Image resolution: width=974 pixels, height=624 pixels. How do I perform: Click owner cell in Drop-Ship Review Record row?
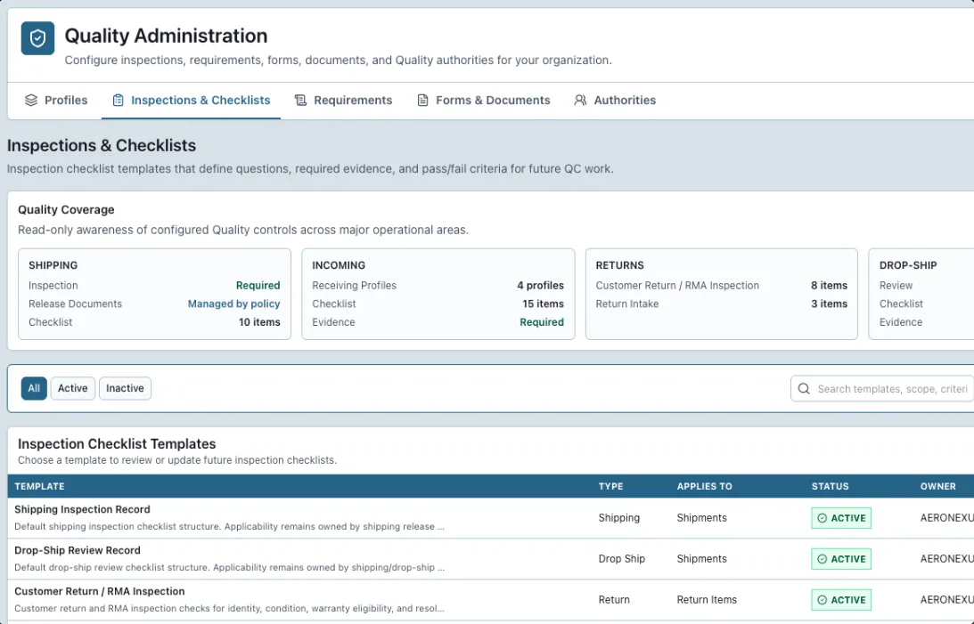[x=946, y=559]
